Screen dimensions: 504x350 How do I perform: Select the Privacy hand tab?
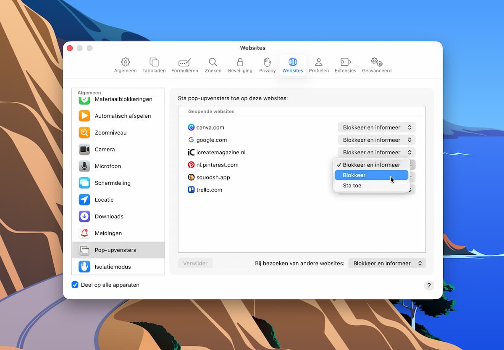point(267,65)
